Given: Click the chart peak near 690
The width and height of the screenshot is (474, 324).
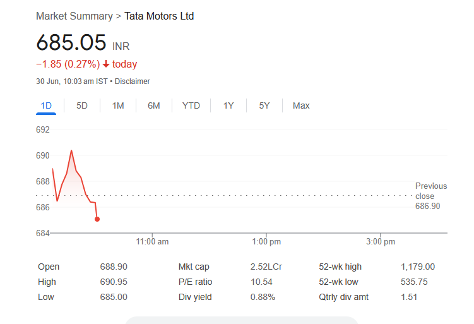Looking at the screenshot, I should point(71,150).
